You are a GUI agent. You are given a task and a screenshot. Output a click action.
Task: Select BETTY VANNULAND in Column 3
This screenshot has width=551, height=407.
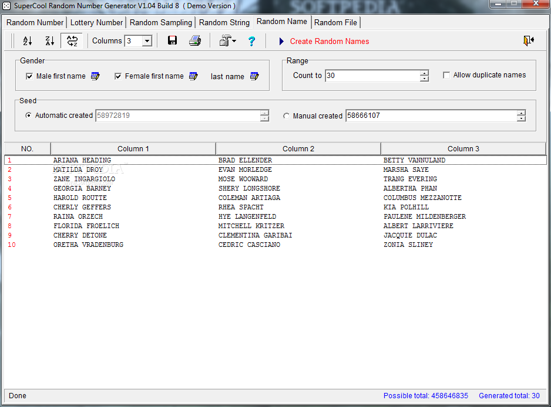click(414, 160)
